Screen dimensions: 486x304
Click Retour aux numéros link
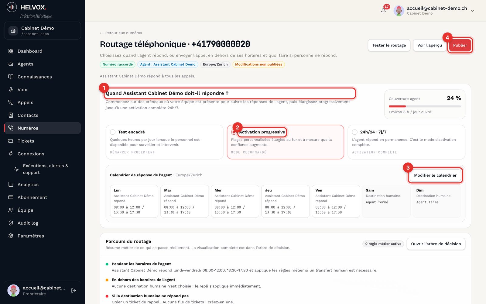pyautogui.click(x=121, y=33)
